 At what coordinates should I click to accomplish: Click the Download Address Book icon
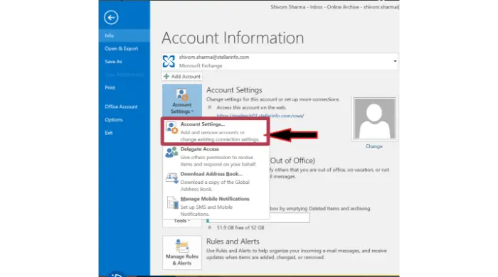click(172, 178)
